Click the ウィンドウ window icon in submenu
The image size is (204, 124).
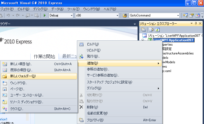(5, 83)
